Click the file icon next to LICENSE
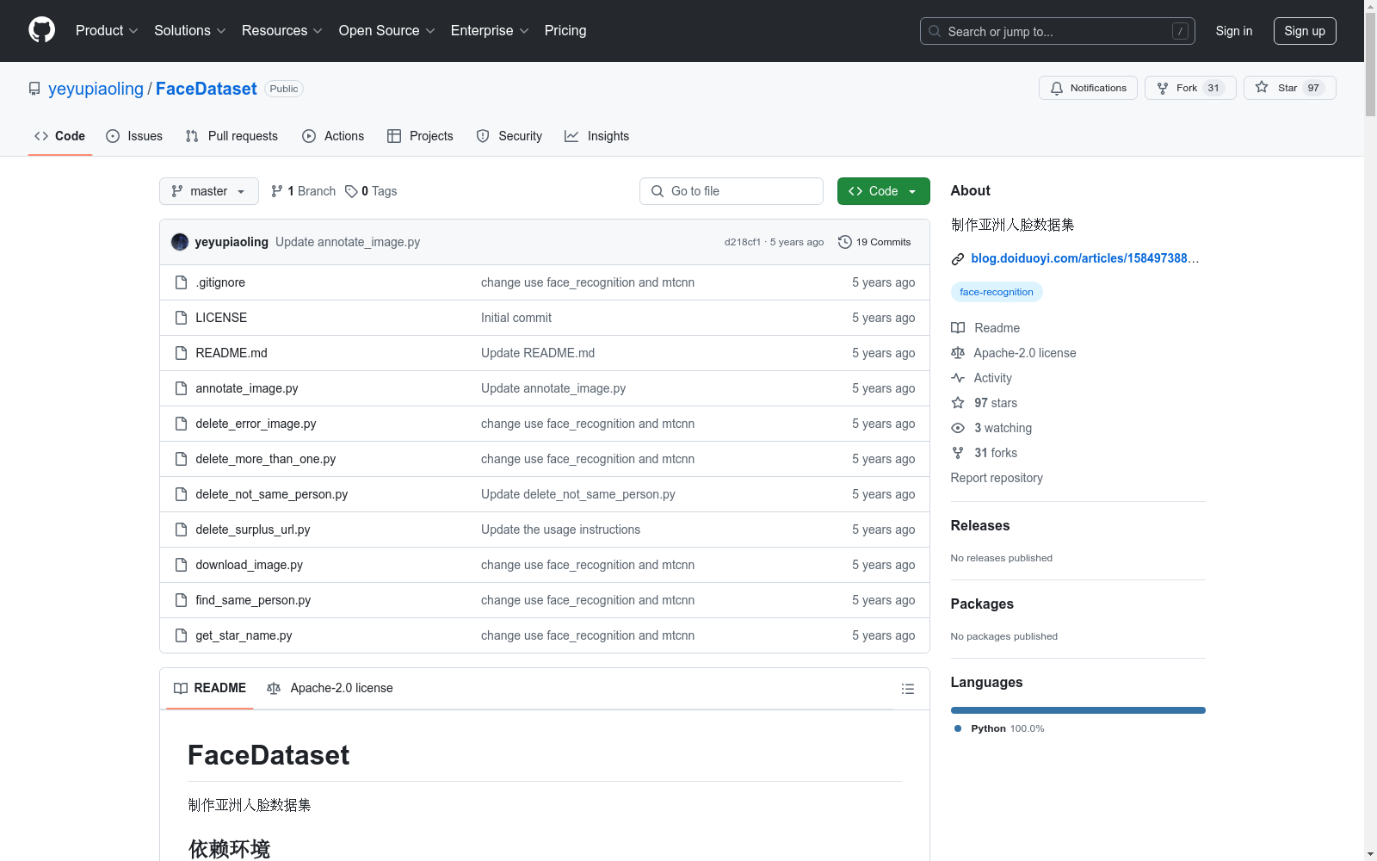This screenshot has width=1377, height=861. click(181, 318)
